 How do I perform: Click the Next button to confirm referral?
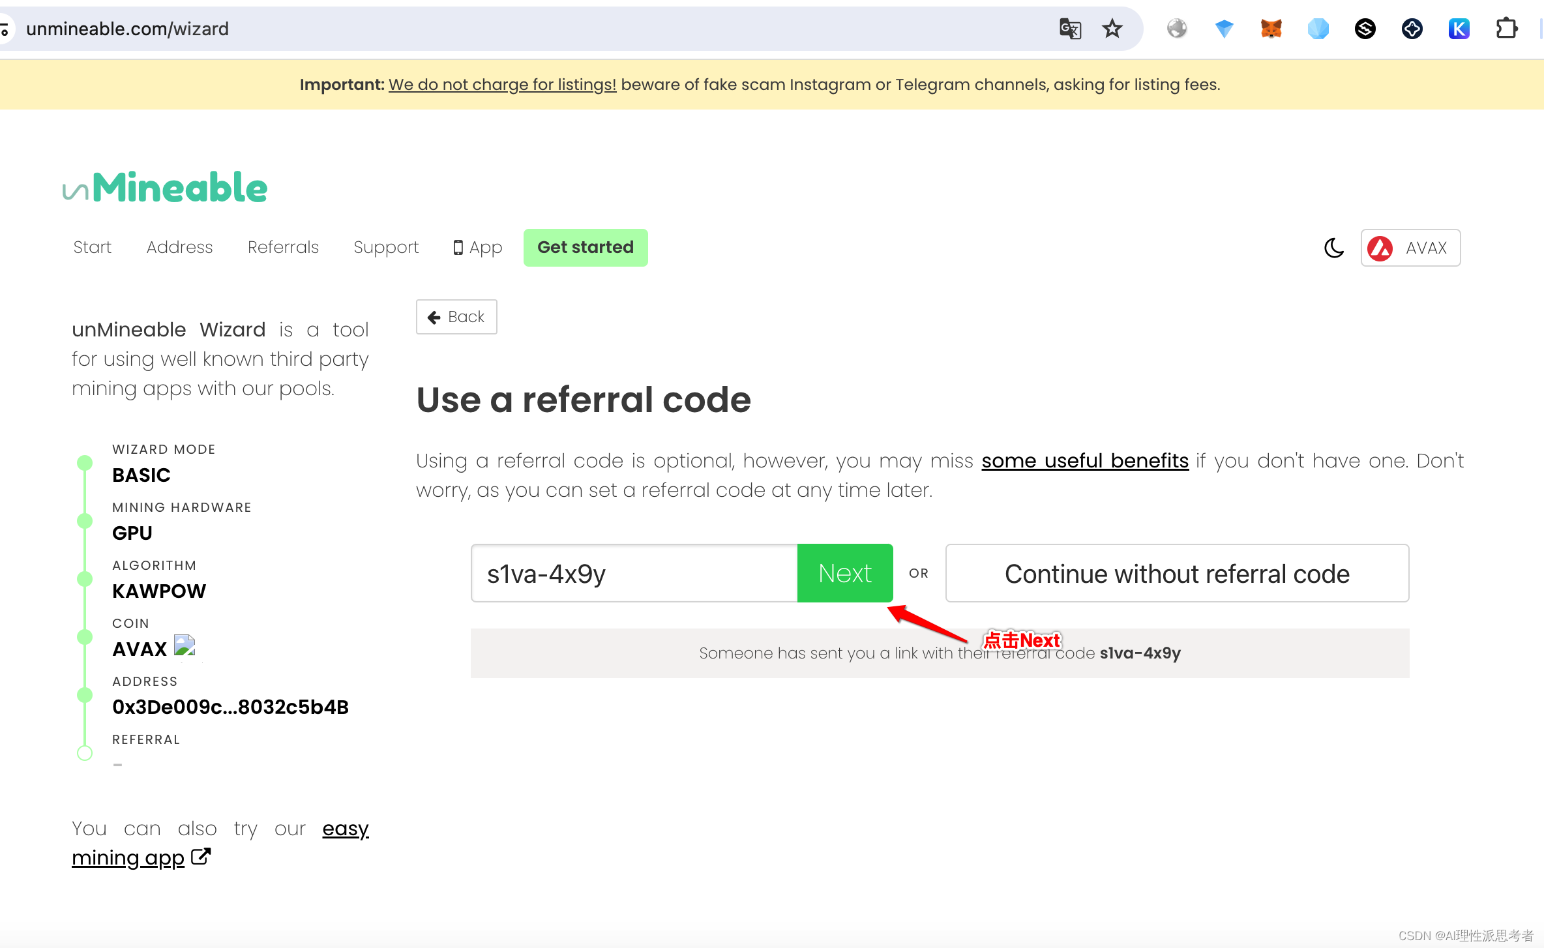point(845,573)
